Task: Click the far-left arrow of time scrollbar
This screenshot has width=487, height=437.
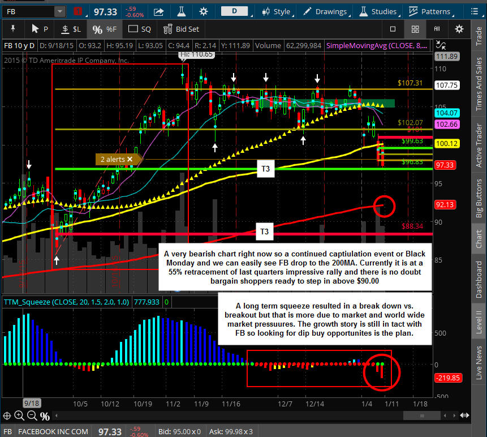Action: coord(56,415)
